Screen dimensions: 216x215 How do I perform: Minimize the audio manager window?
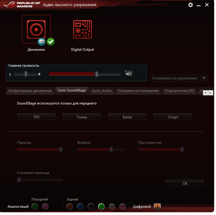(x=198, y=5)
